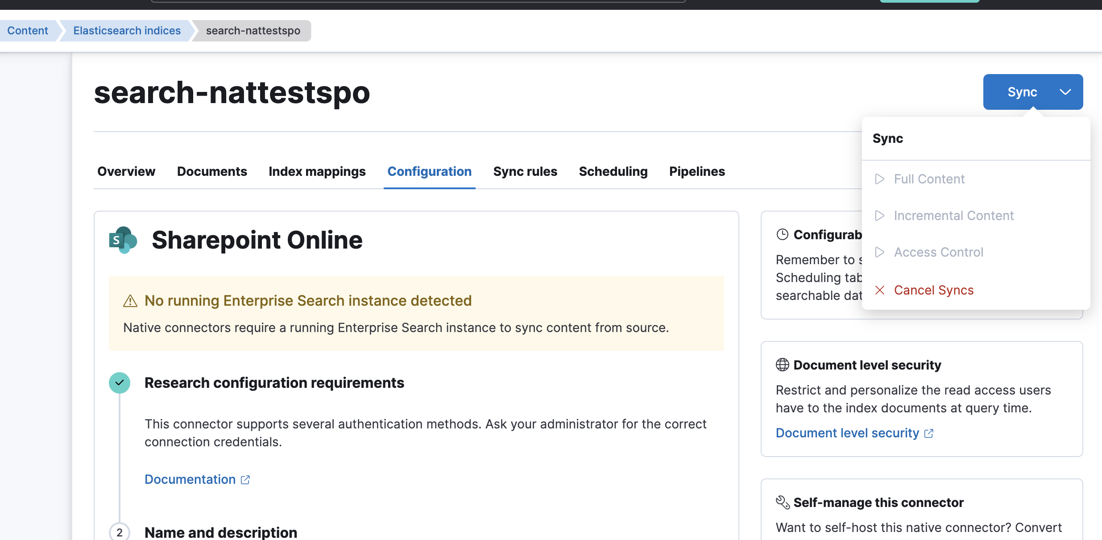Click the clock icon in Configurable card

[x=783, y=234]
